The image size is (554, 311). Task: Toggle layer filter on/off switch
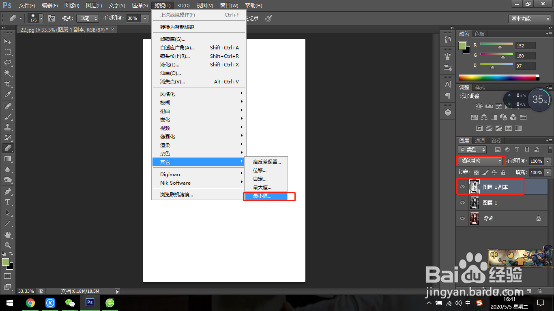[550, 150]
